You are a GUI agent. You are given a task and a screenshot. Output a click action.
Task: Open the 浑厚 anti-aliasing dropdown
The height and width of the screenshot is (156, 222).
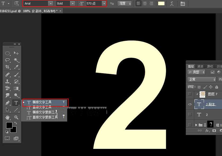pos(129,3)
